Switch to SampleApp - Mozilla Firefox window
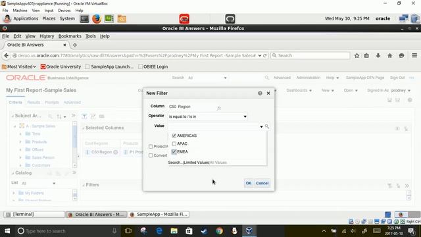 [x=159, y=215]
